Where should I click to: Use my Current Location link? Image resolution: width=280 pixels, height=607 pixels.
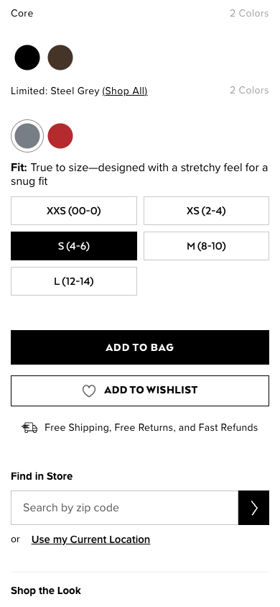pos(90,539)
